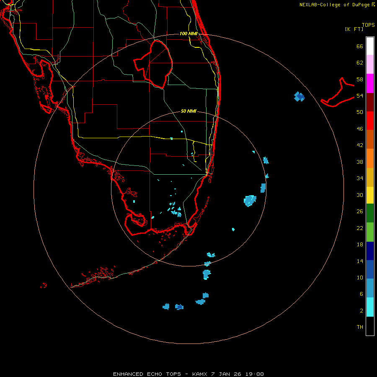Click the 30 legend value
This screenshot has width=377, height=377.
pos(360,195)
